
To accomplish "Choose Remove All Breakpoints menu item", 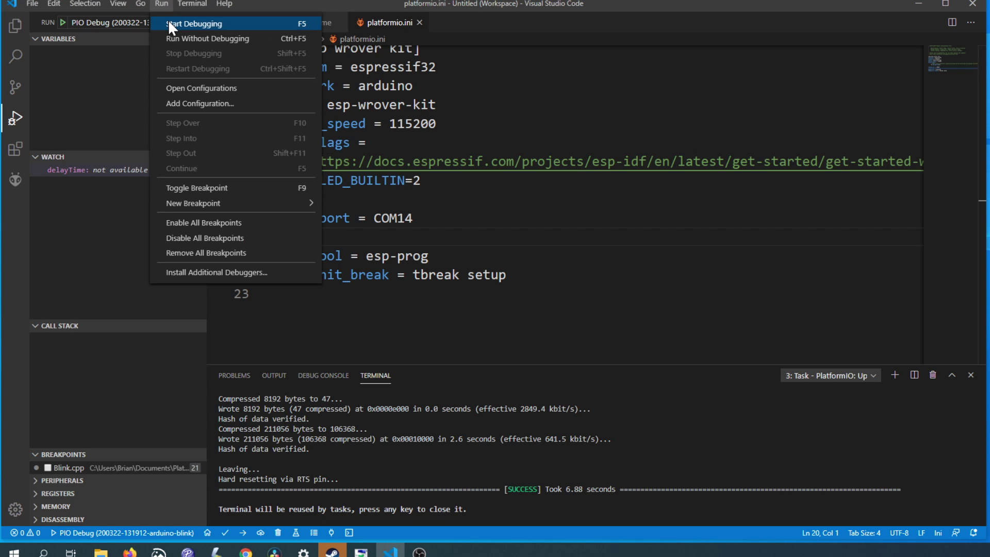I will (236, 253).
